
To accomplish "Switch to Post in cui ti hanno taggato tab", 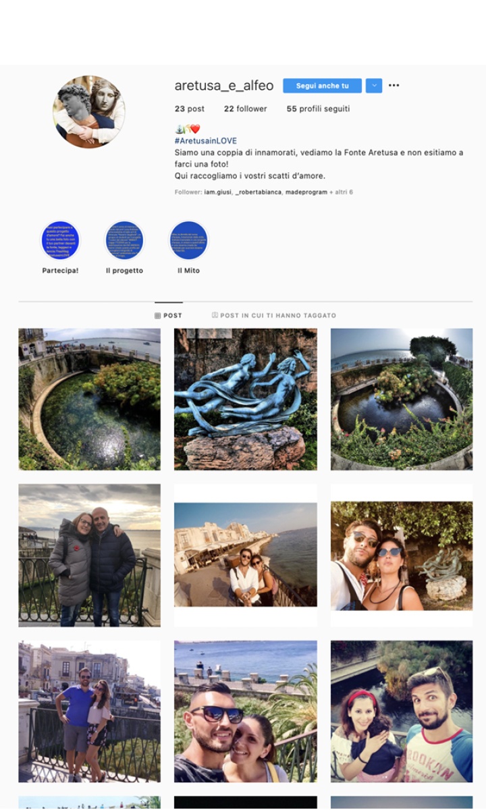I will tap(274, 315).
